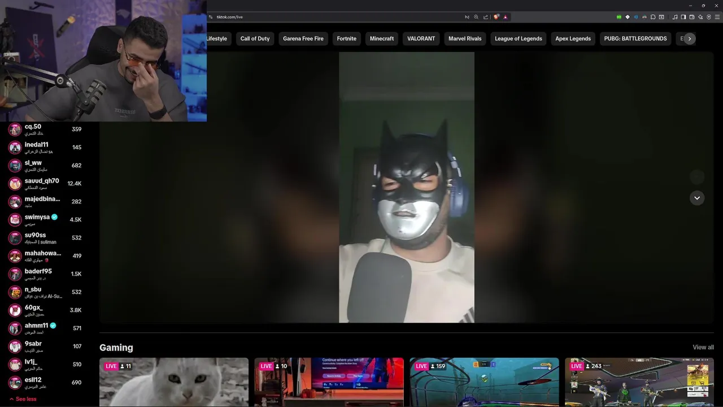Select the Garena Free Fire category
723x407 pixels.
coord(303,38)
